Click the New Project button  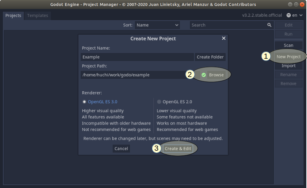288,57
